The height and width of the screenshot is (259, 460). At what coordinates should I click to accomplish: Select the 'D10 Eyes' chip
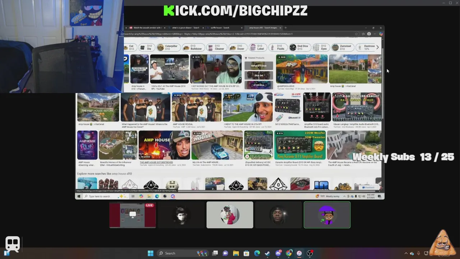pos(321,47)
